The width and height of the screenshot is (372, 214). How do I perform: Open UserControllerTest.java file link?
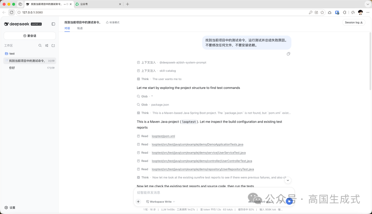202,161
